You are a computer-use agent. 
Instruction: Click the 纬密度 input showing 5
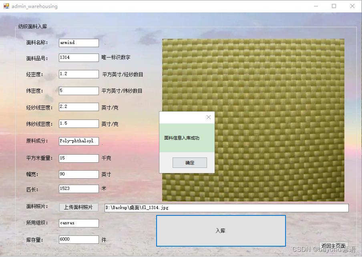(x=78, y=90)
